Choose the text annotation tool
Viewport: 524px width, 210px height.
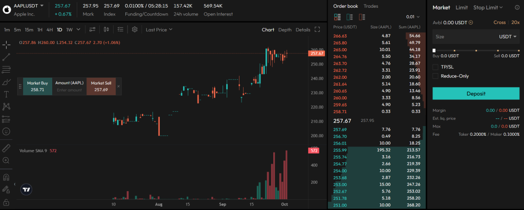pos(6,94)
